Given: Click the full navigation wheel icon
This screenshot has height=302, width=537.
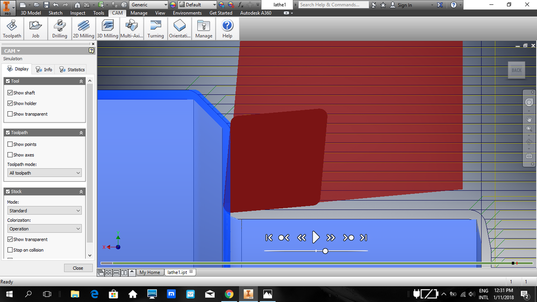Looking at the screenshot, I should pos(529,103).
